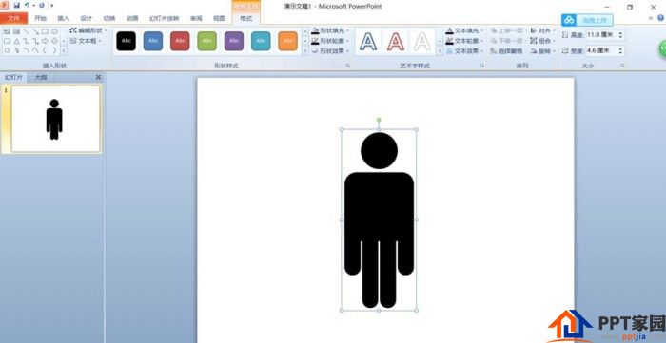666x343 pixels.
Task: Open the Selection Pane (选择窗格)
Action: pyautogui.click(x=506, y=51)
